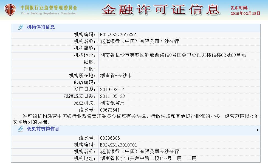Click the 机构简称 label

[x=85, y=48]
